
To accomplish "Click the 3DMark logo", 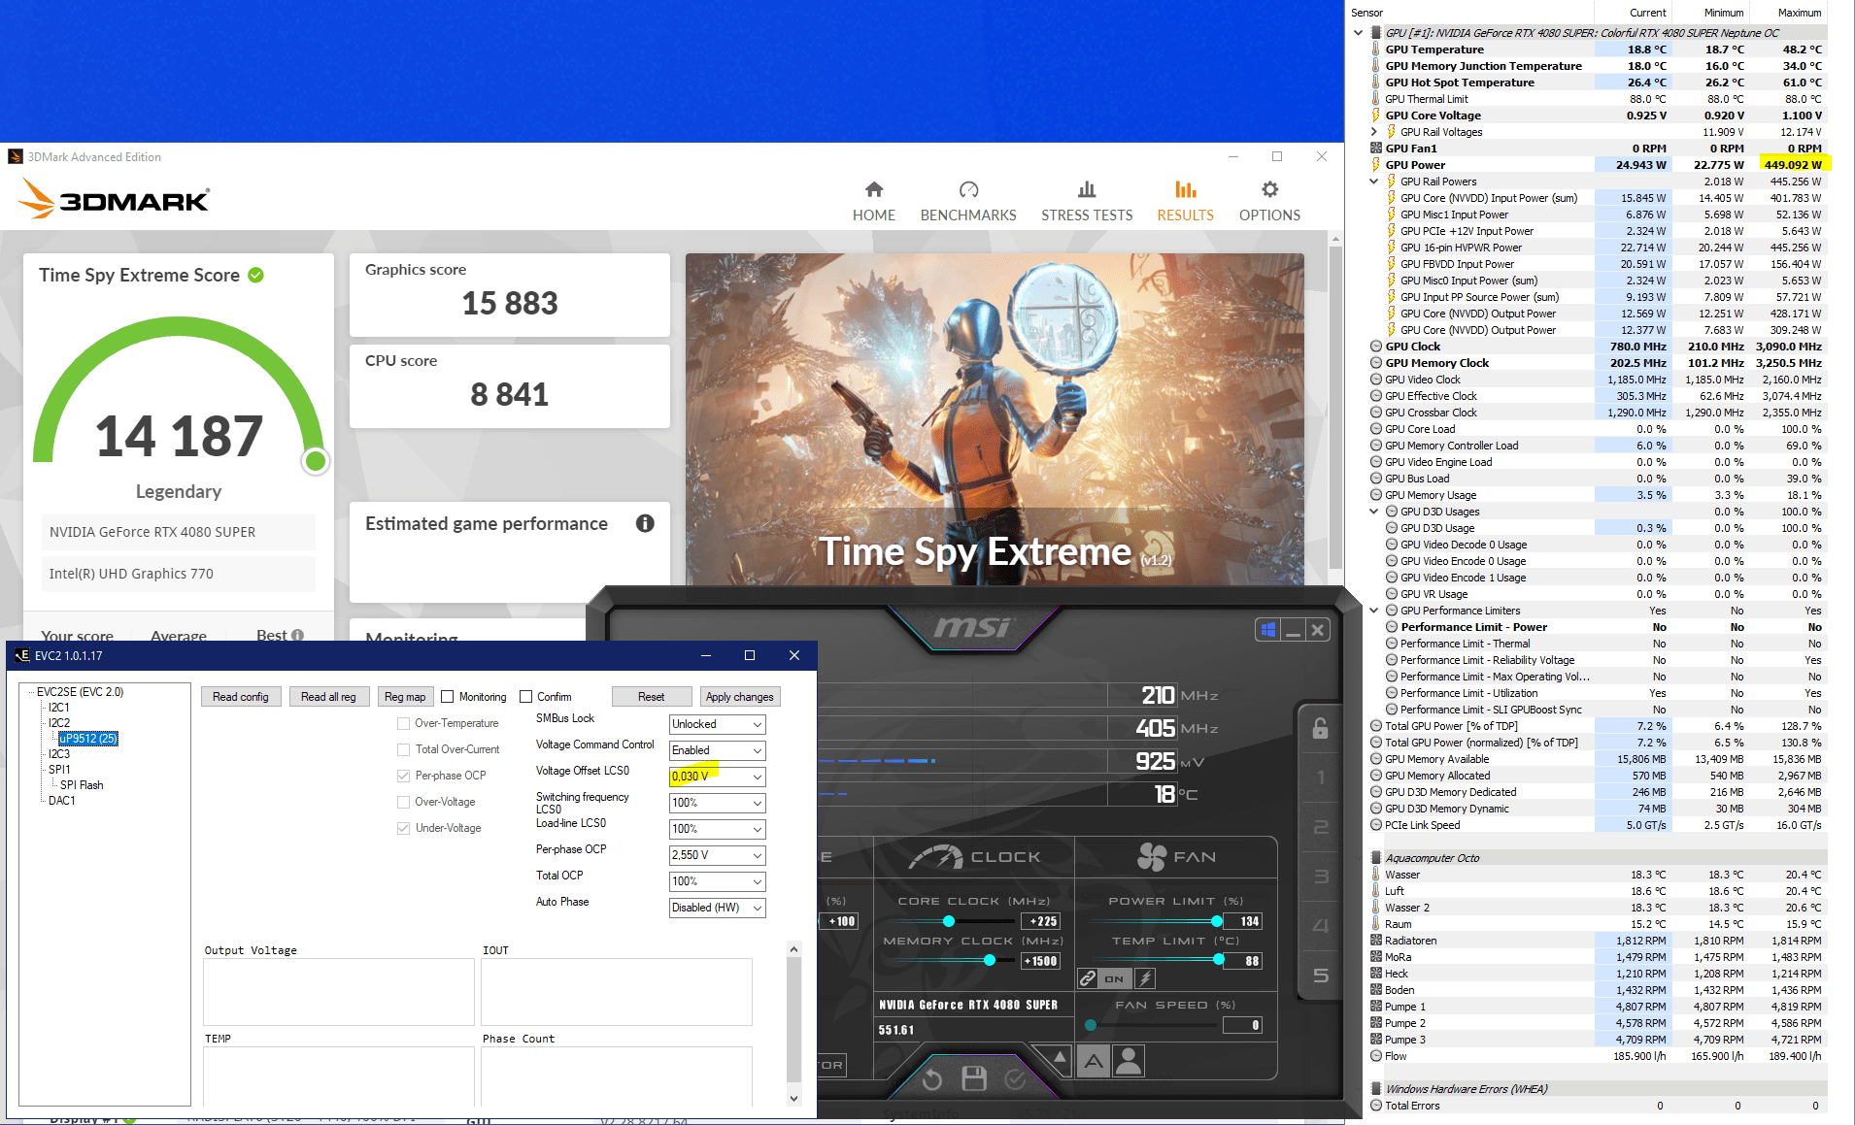I will point(113,199).
